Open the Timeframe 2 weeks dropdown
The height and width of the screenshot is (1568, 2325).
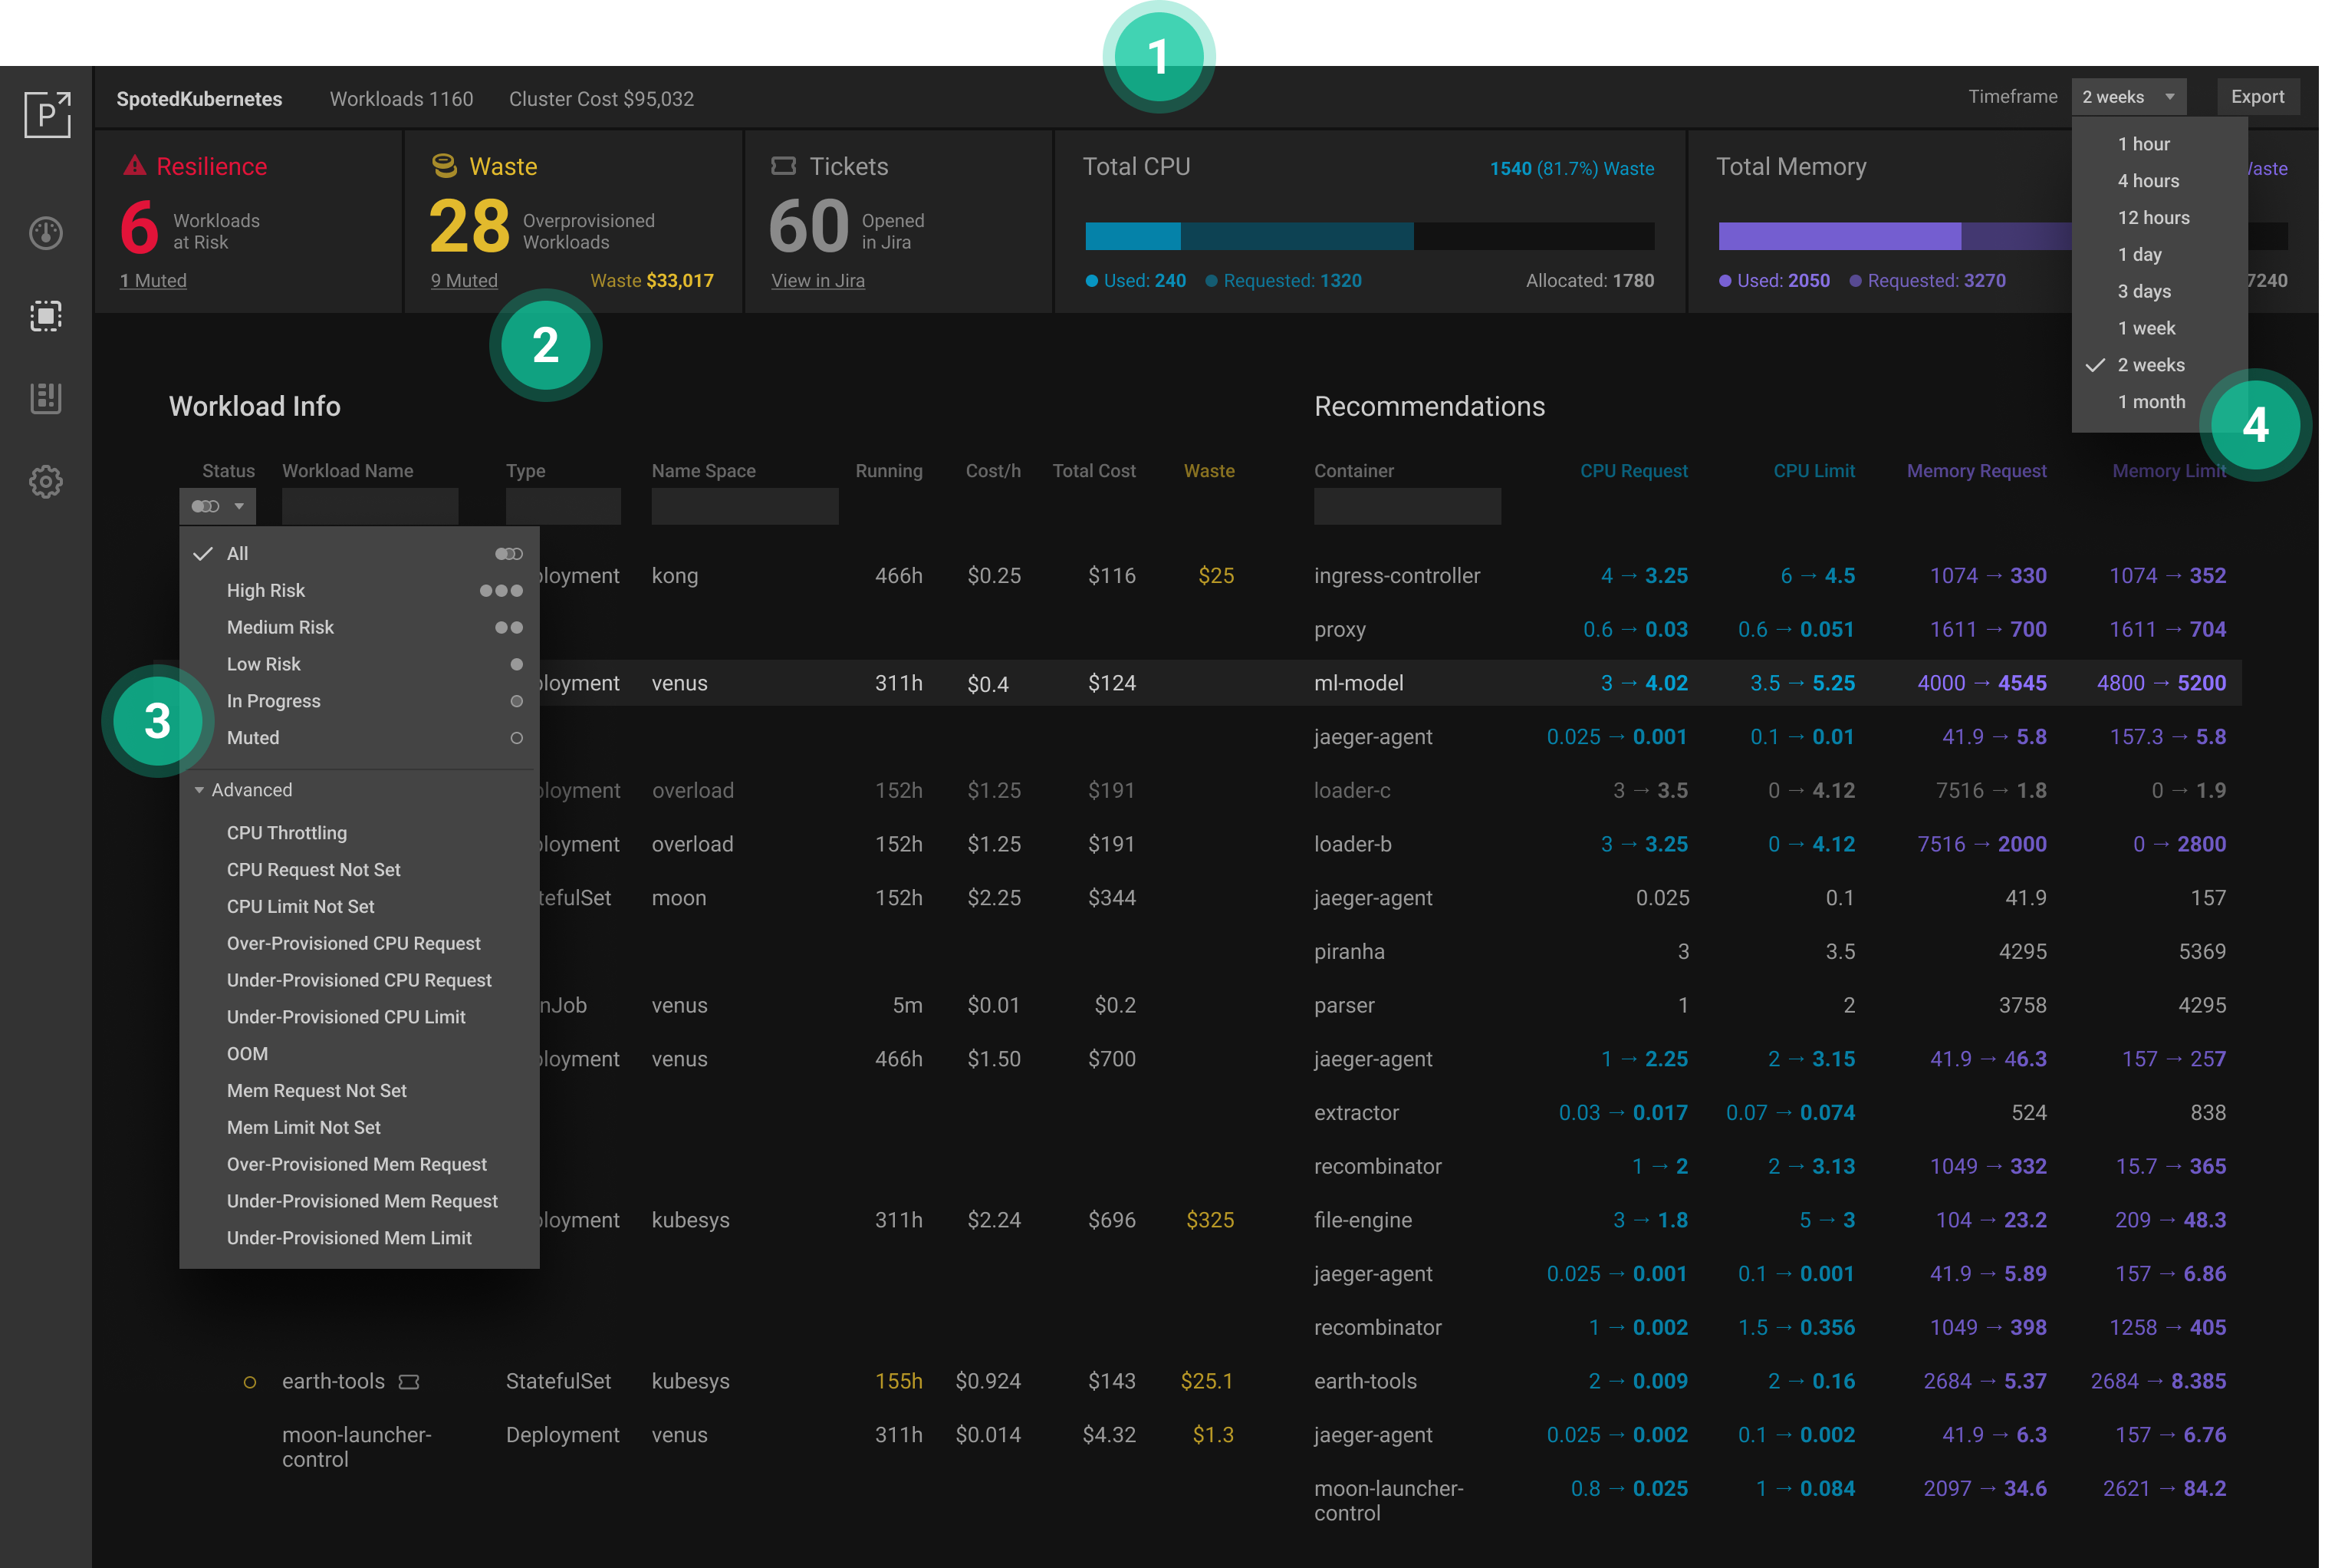click(x=2128, y=97)
